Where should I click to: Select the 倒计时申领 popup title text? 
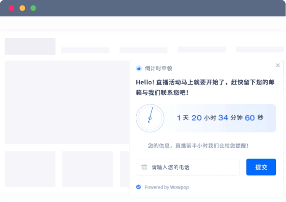point(158,69)
